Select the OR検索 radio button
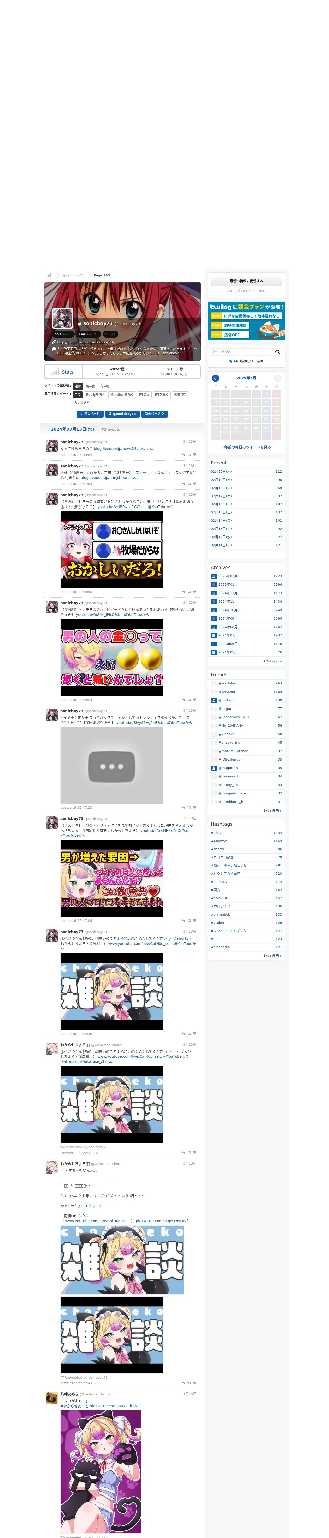The width and height of the screenshot is (329, 1538). click(250, 361)
